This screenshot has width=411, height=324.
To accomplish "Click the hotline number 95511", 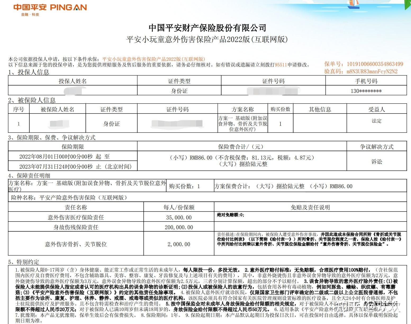I will click(x=281, y=65).
